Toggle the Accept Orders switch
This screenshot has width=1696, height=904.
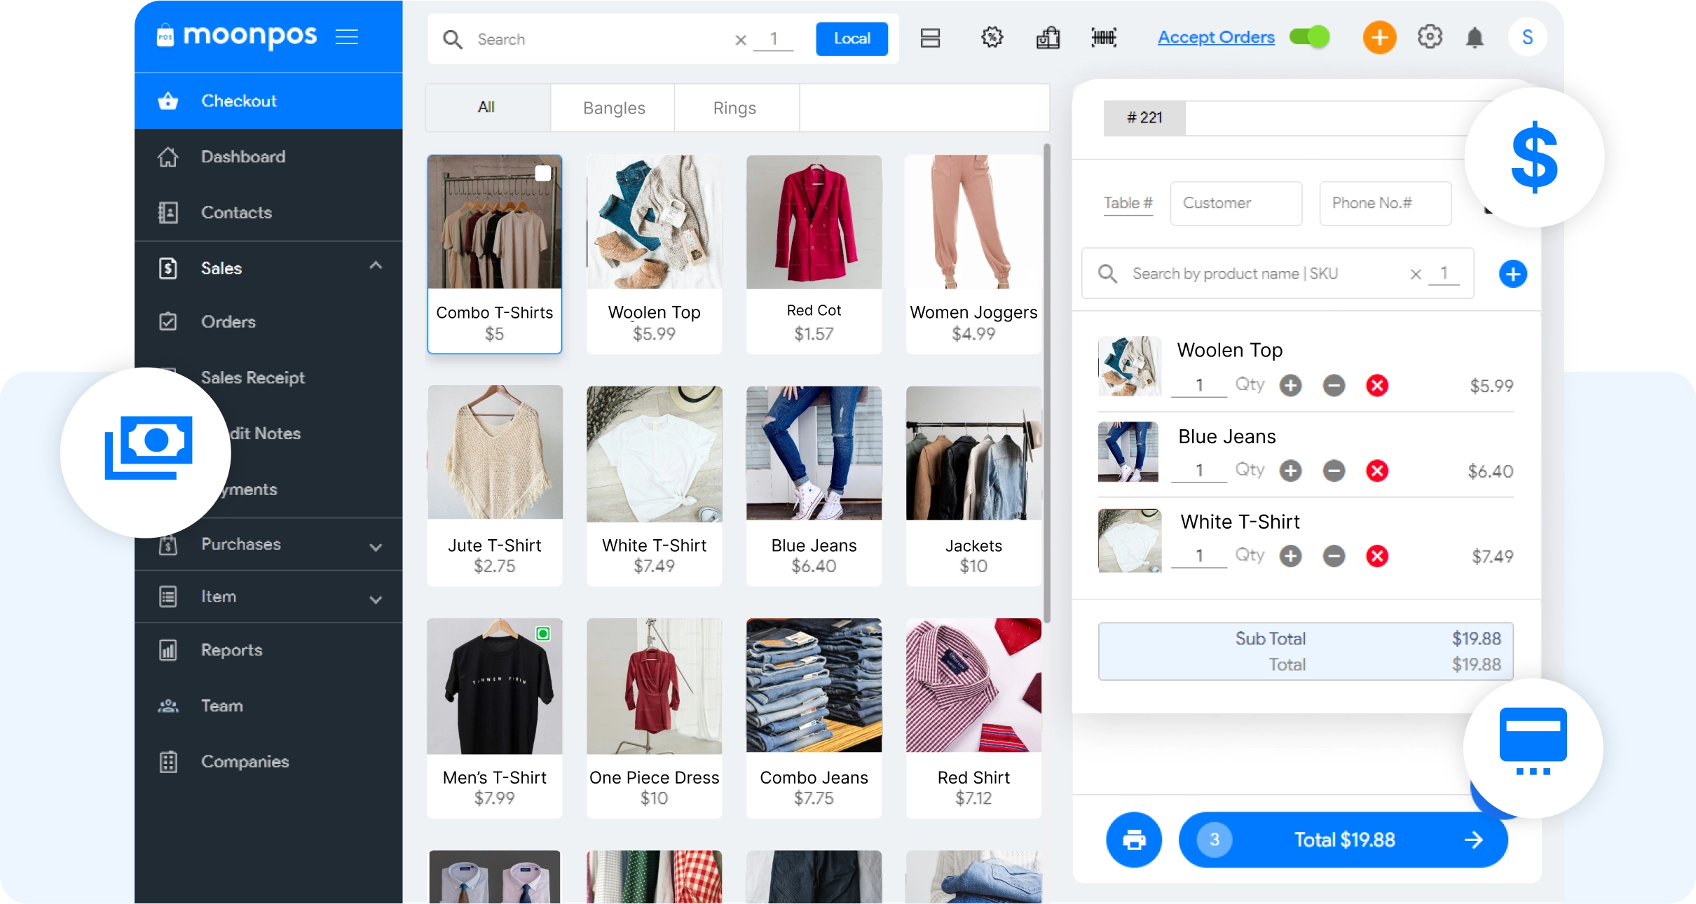1309,37
